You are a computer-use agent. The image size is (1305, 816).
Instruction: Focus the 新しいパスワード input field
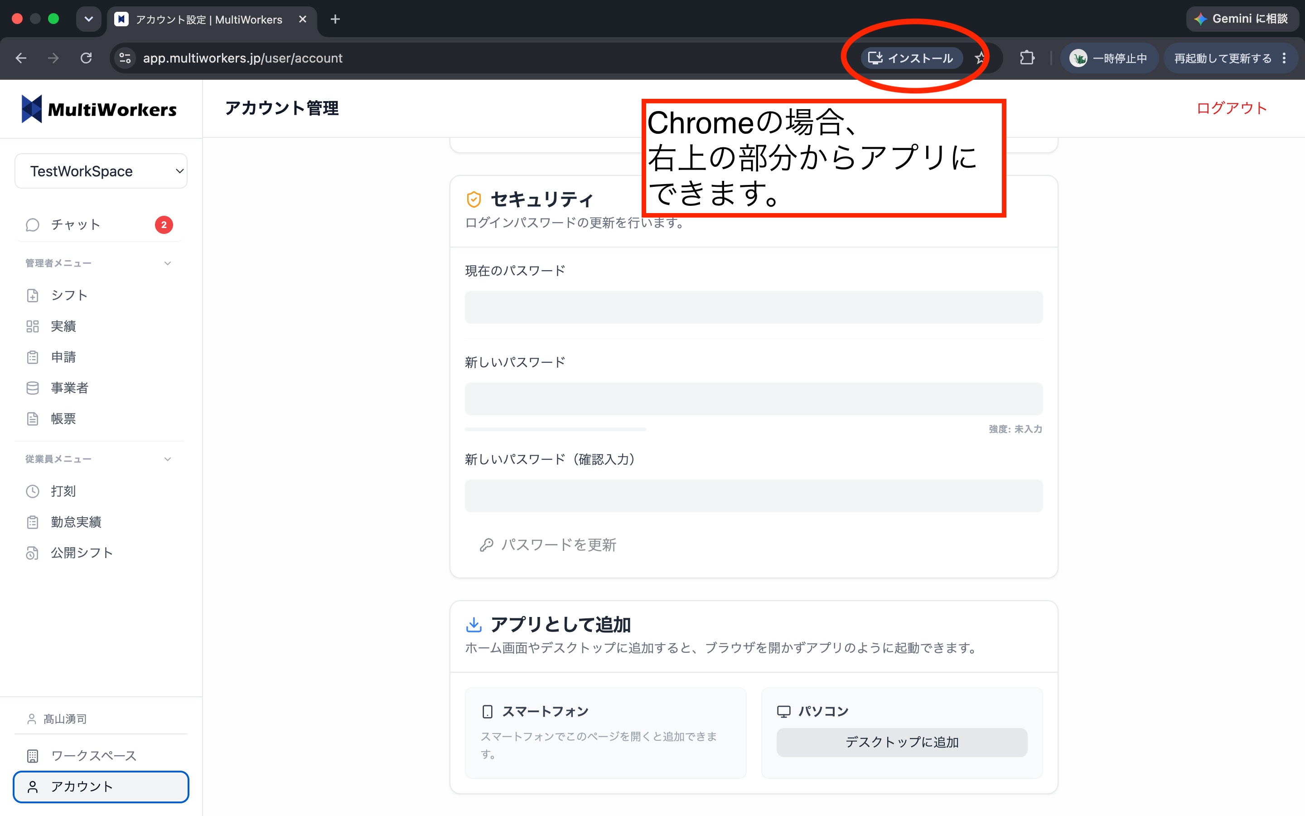click(x=754, y=399)
